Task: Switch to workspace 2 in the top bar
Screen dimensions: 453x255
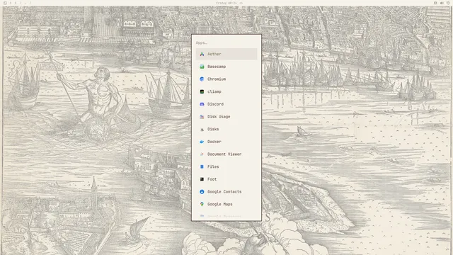Action: pos(16,3)
